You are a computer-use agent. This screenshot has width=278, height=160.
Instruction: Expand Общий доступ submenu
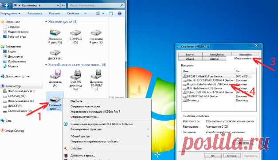(x=107, y=137)
